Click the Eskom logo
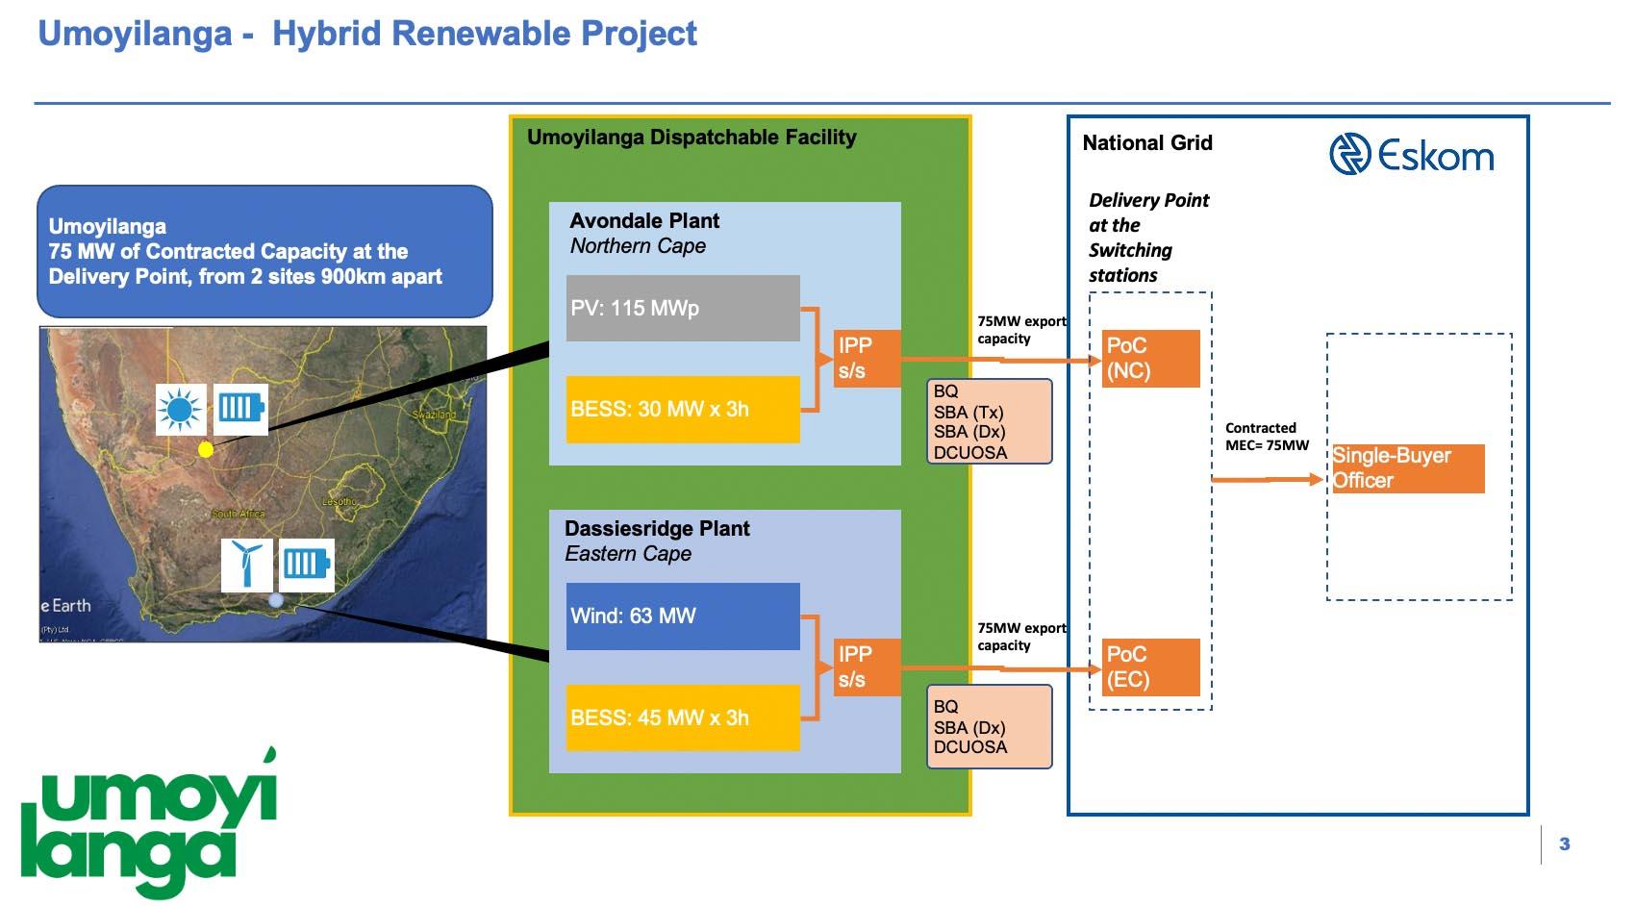Viewport: 1635px width, 906px height. pyautogui.click(x=1411, y=155)
